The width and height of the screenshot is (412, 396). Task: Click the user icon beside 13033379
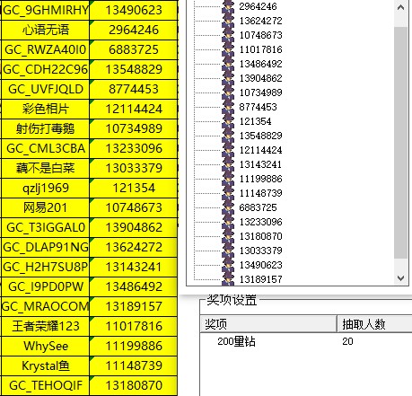click(x=228, y=251)
